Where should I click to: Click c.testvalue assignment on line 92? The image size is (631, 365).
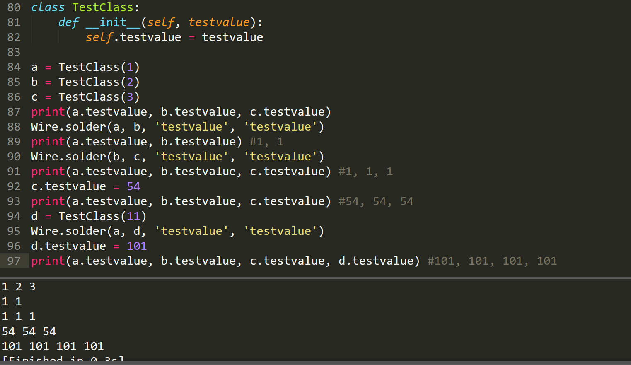click(68, 186)
